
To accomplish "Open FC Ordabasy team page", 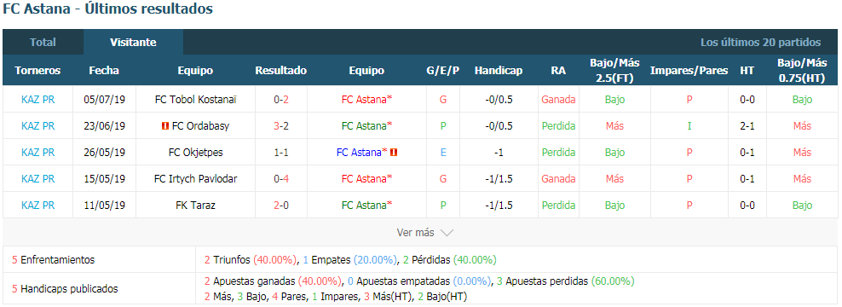I will click(x=200, y=126).
